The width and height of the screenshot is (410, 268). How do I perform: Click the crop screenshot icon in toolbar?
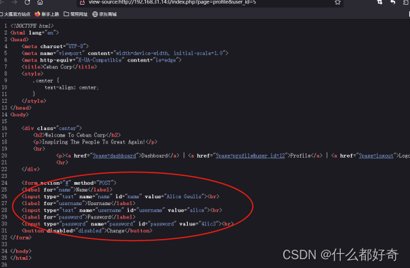(x=380, y=2)
